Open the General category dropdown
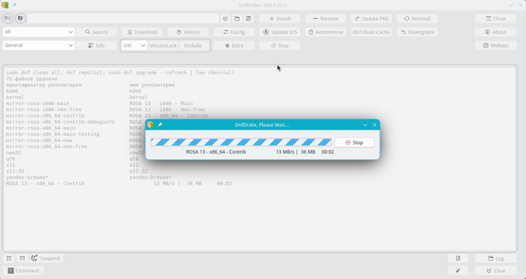526x279 pixels. pyautogui.click(x=39, y=45)
